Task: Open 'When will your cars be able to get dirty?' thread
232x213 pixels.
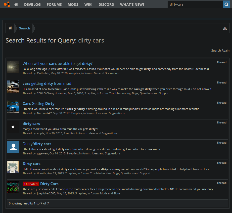Action: coord(57,64)
